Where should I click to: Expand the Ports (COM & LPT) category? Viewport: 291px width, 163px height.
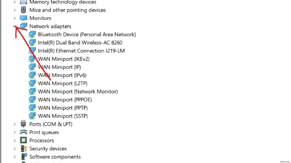[x=15, y=124]
